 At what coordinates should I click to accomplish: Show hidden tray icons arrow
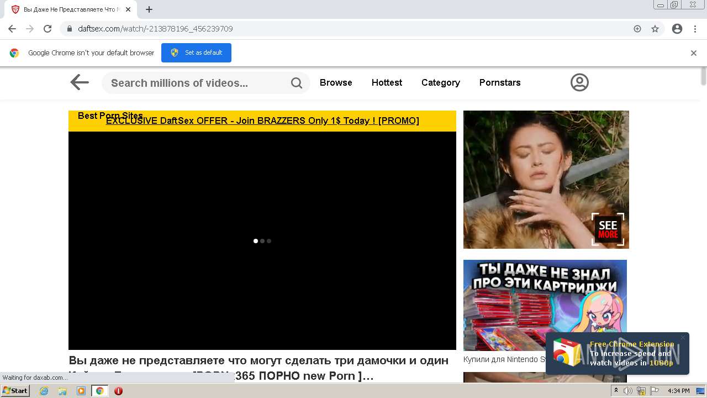point(617,391)
